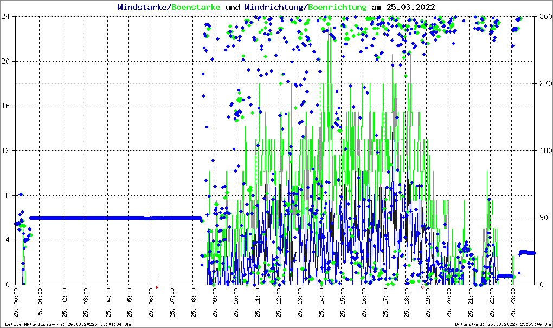
Task: Click the '25. 17:00' time label
Action: pos(386,303)
